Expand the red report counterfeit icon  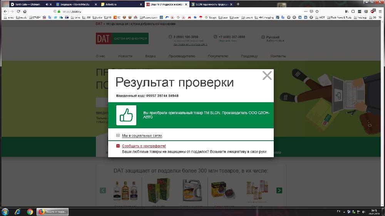point(118,146)
